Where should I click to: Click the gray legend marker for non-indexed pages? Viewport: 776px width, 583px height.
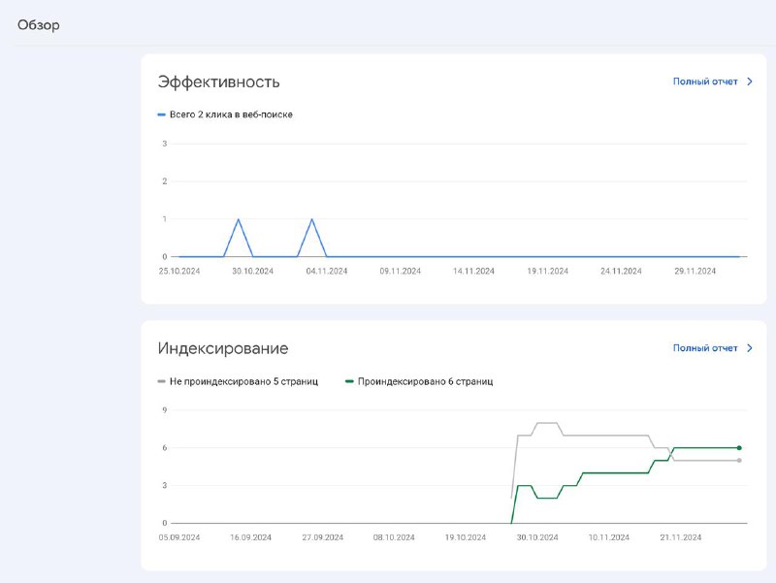(x=162, y=381)
